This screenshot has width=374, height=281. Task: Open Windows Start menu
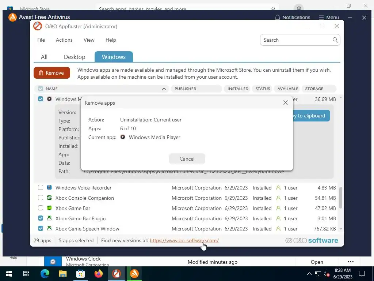[9, 274]
